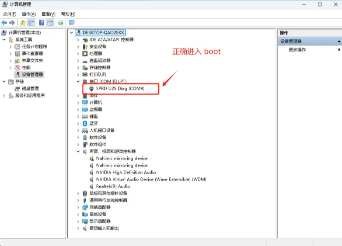342x246 pixels.
Task: Click the blue Help toolbar icon
Action: pyautogui.click(x=42, y=23)
